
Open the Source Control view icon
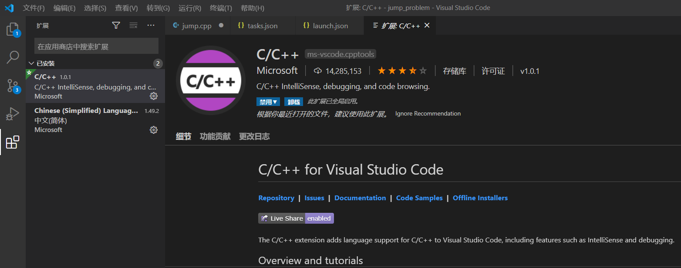pos(13,86)
